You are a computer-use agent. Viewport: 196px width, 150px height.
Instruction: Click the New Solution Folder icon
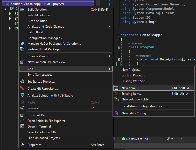[x=116, y=99]
